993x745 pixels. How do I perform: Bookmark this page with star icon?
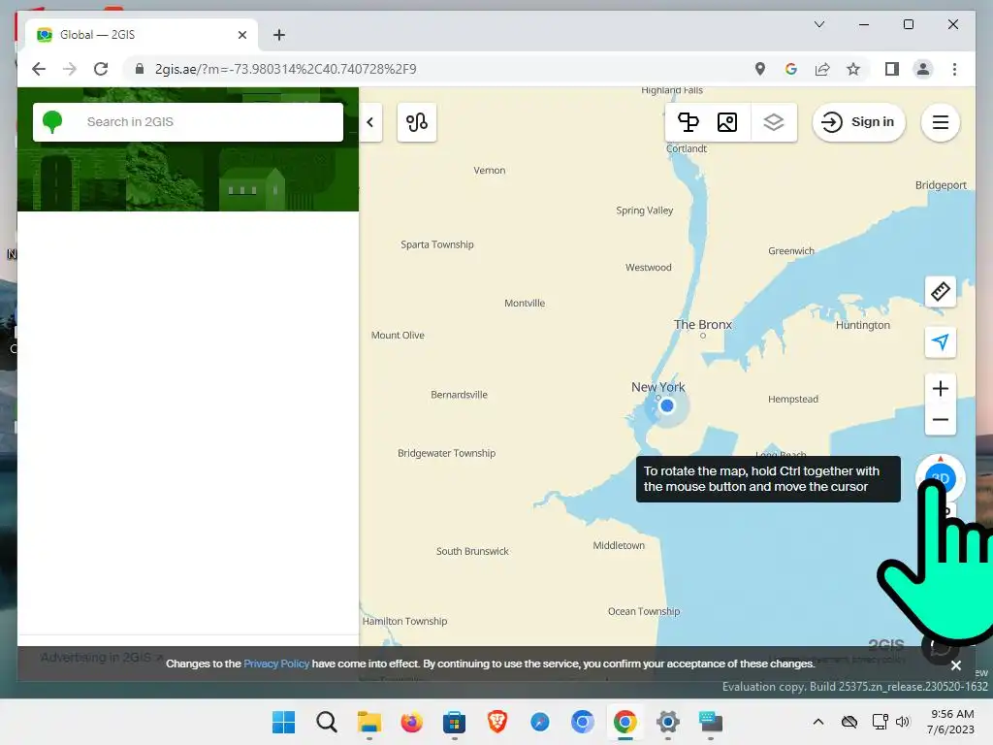[853, 69]
